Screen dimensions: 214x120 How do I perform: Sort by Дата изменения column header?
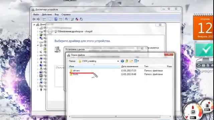click(132, 66)
